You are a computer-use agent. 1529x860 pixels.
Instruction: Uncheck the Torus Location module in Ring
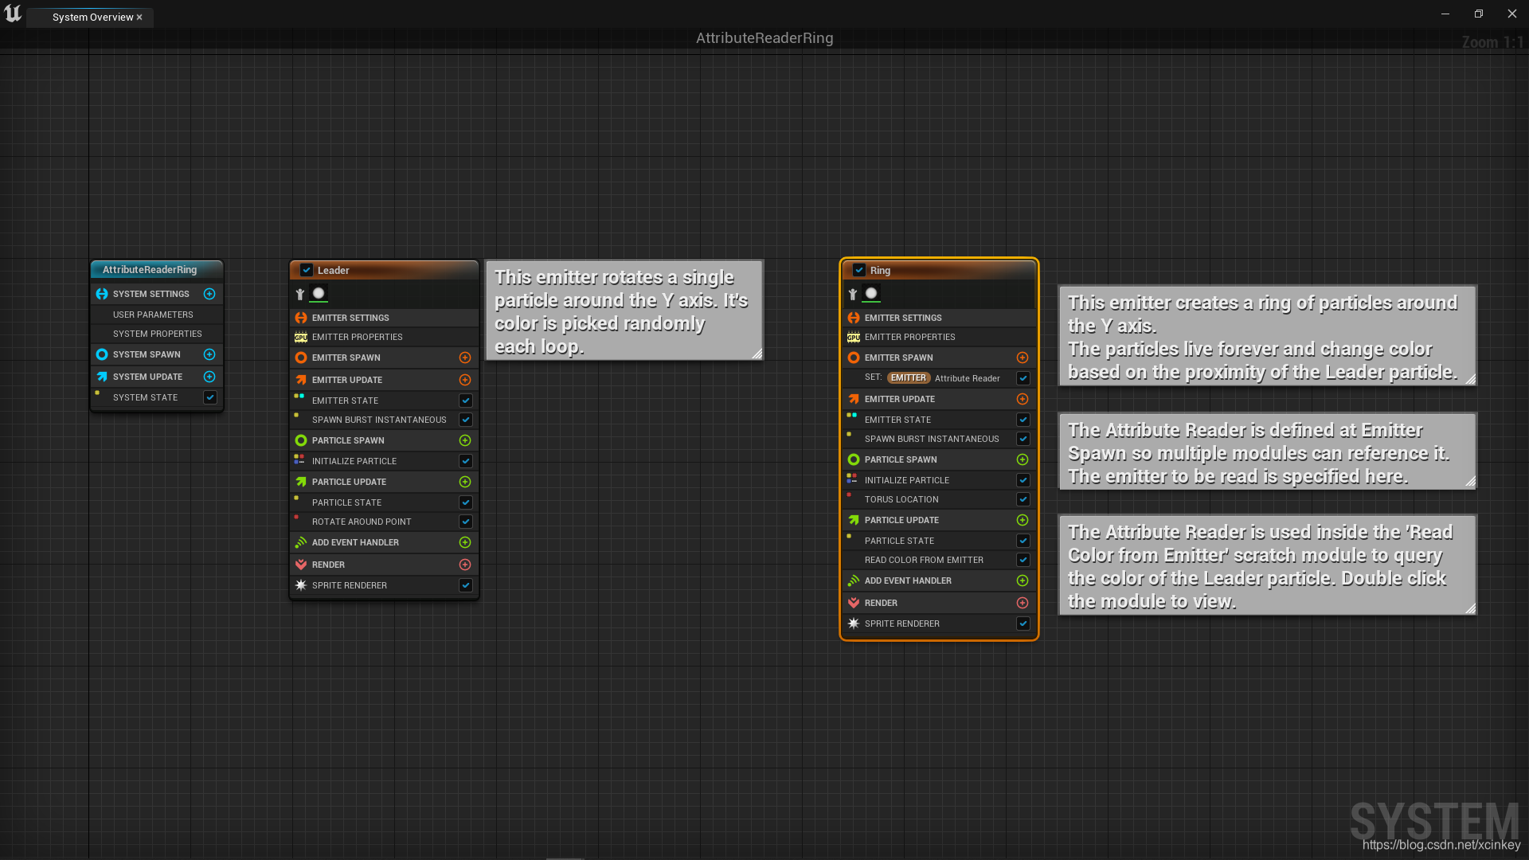pos(1023,499)
